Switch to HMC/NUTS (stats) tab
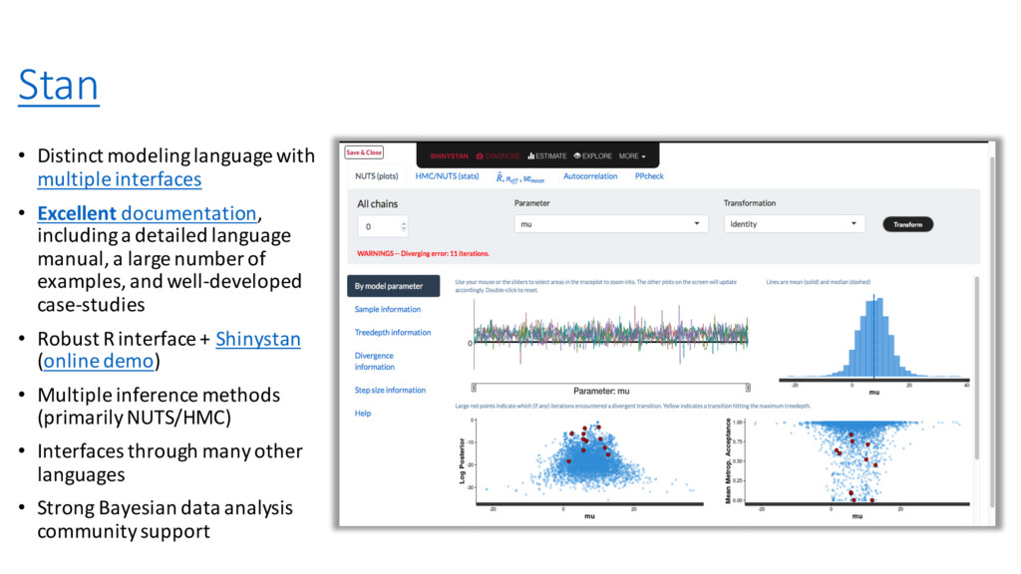 [448, 176]
